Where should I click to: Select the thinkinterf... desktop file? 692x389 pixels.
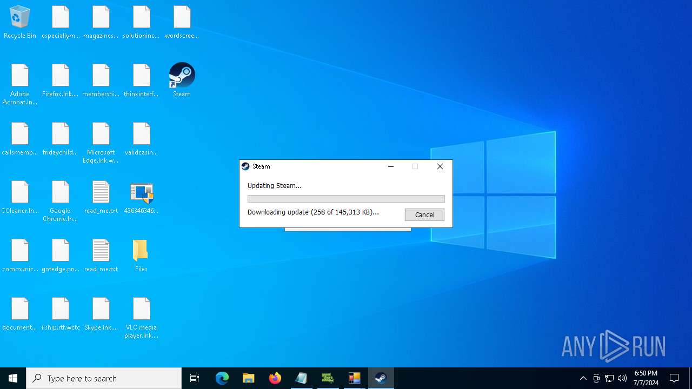(x=141, y=81)
